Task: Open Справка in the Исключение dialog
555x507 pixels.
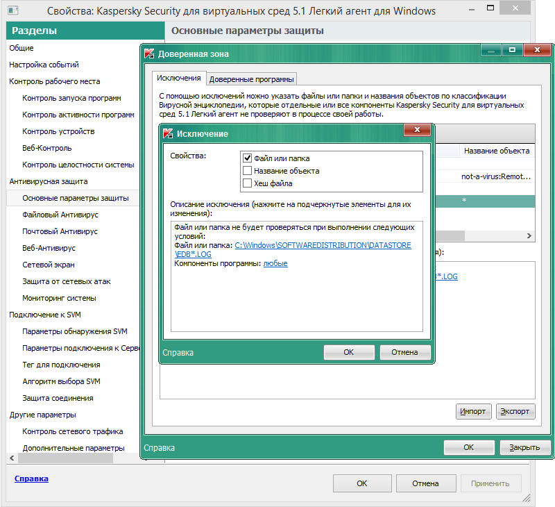Action: 178,353
